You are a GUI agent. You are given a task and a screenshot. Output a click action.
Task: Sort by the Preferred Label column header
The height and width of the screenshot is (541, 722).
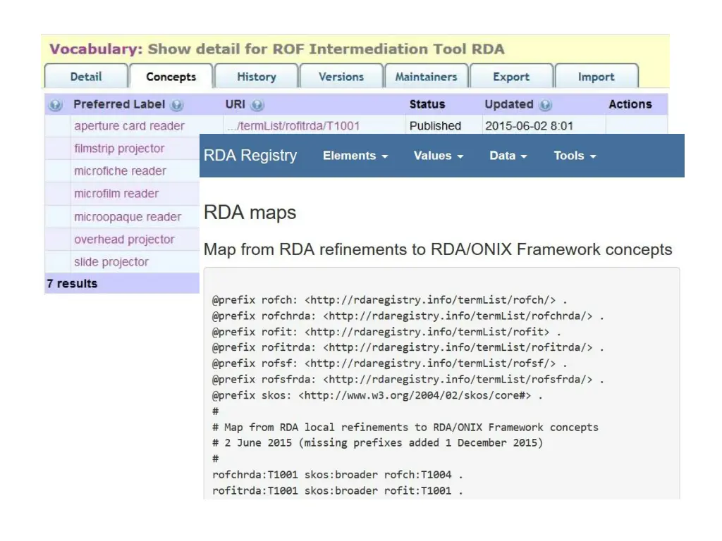coord(119,104)
